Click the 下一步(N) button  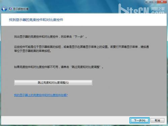(x=139, y=120)
